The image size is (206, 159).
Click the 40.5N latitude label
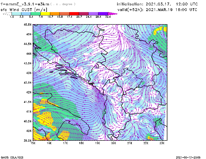(28, 121)
